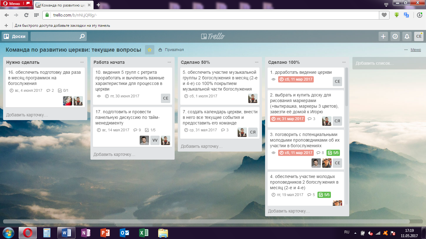Viewport: 426px width, 239px height.
Task: Click the Trello logo in header
Action: [213, 36]
